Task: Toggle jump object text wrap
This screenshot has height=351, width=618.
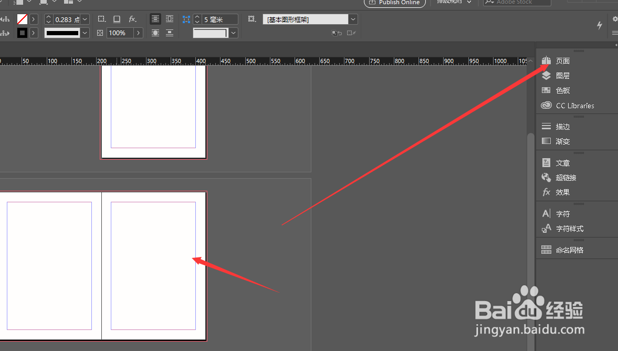Action: tap(170, 33)
